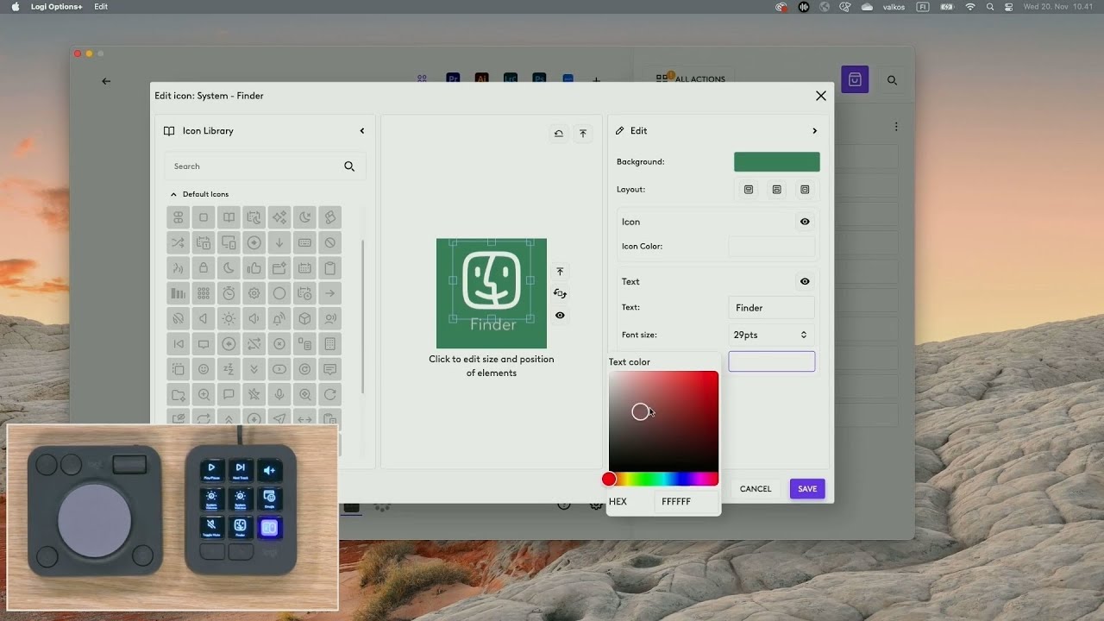The height and width of the screenshot is (621, 1104).
Task: Pick the circular refresh arrow icon
Action: pos(329,395)
